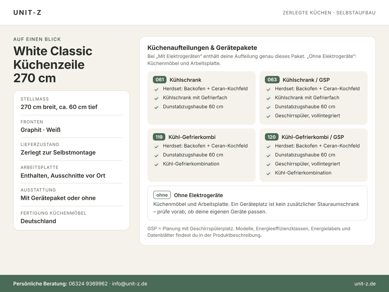Screen dimensions: 389x292
Task: Click the phone number 06324 9369962
Action: (88, 284)
